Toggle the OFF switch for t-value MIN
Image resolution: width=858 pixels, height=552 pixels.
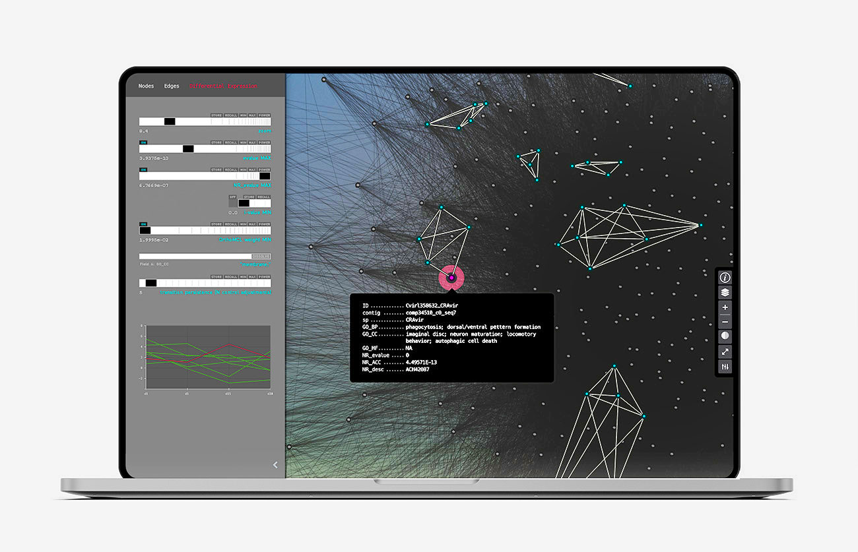232,197
